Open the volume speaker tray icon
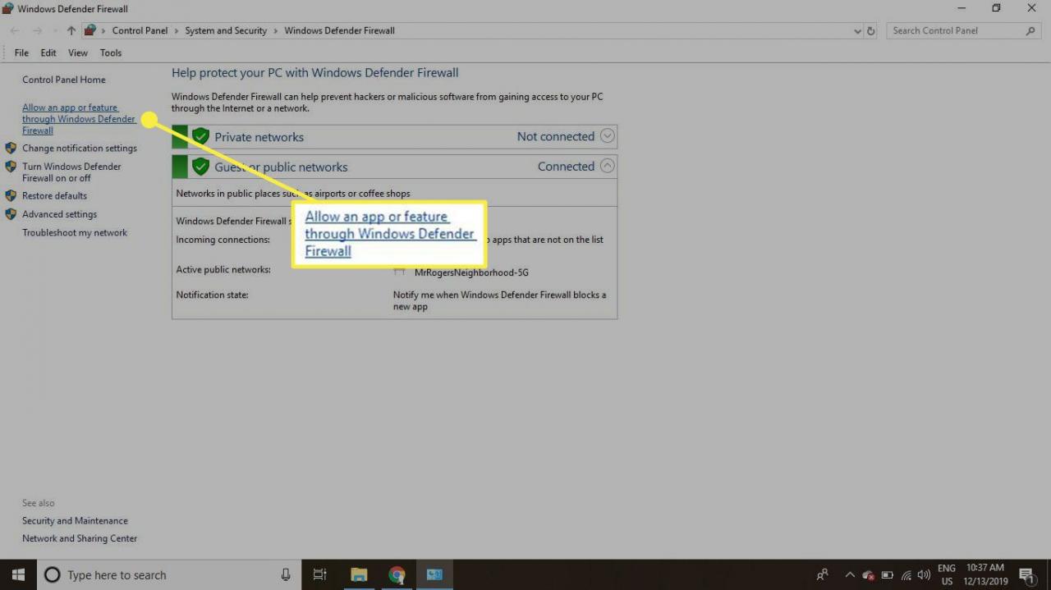This screenshot has width=1051, height=590. 924,575
